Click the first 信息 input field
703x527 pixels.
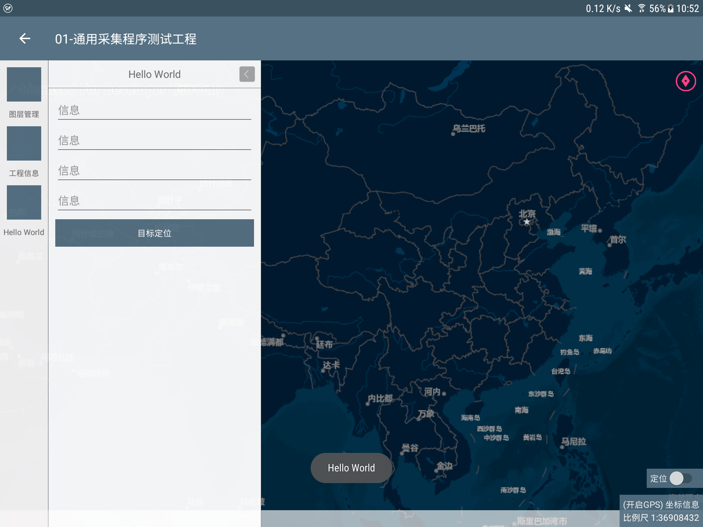point(154,110)
